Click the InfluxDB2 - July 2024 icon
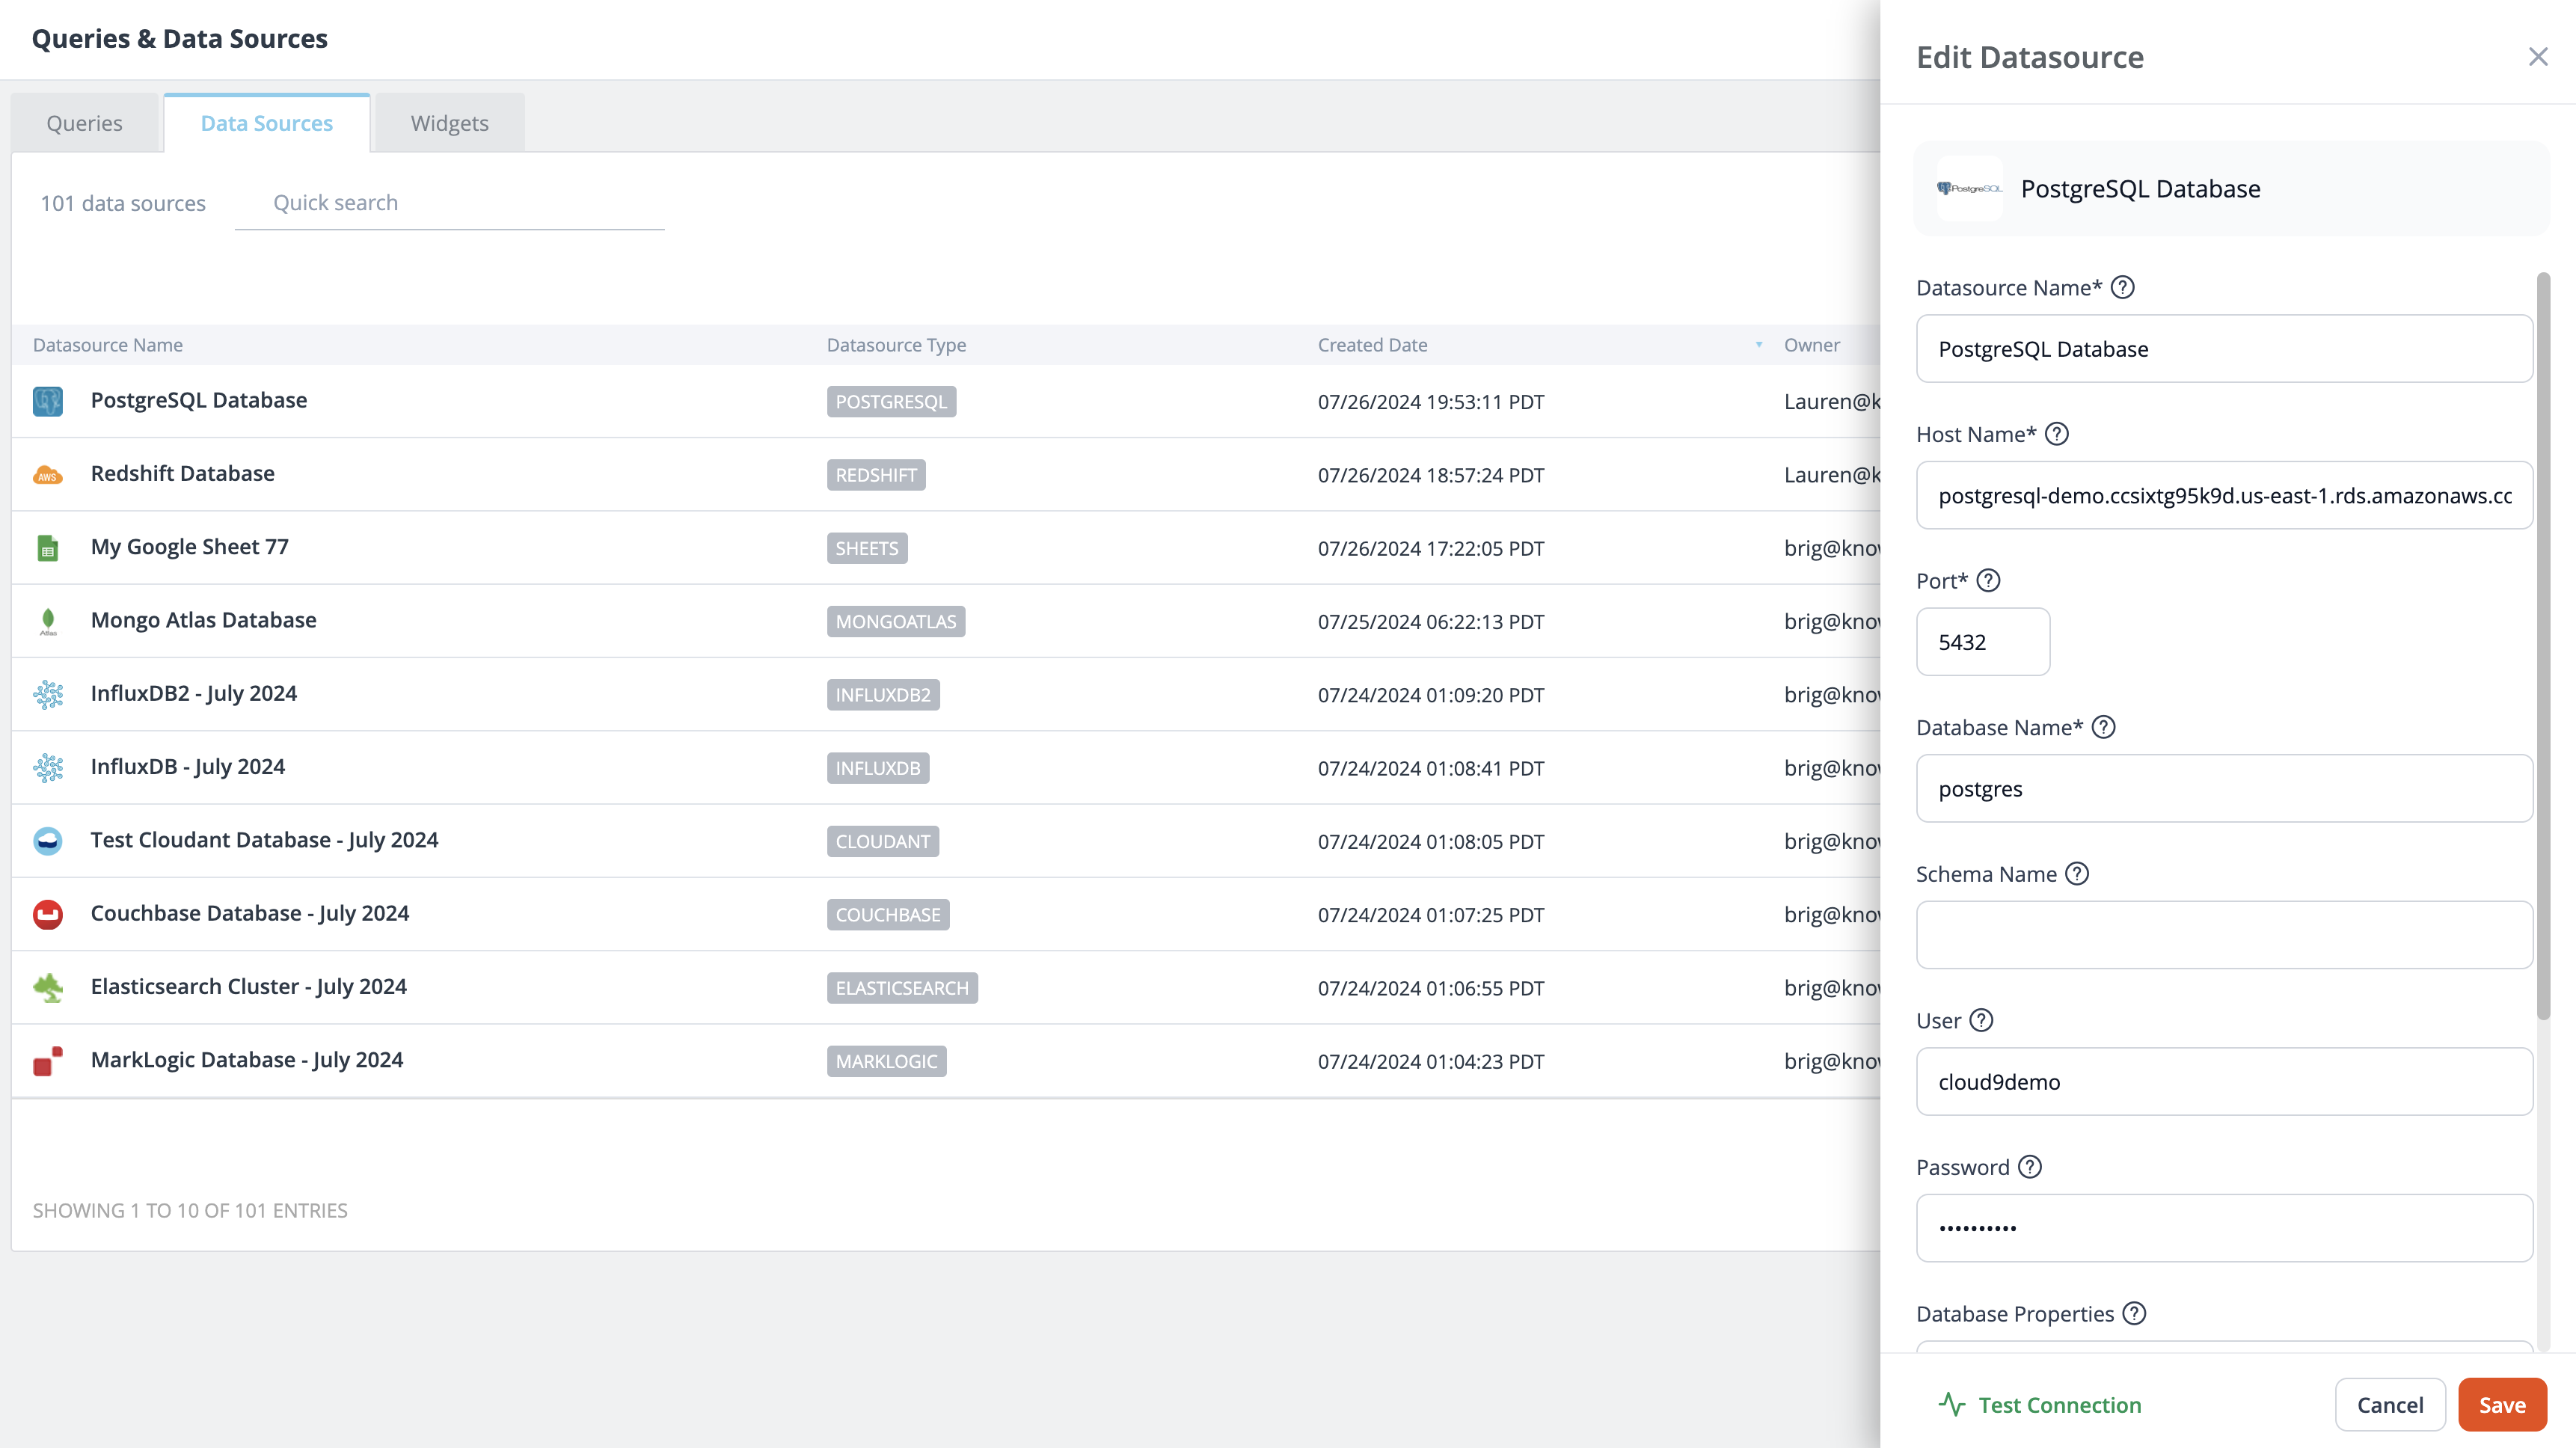Viewport: 2576px width, 1448px height. 47,694
